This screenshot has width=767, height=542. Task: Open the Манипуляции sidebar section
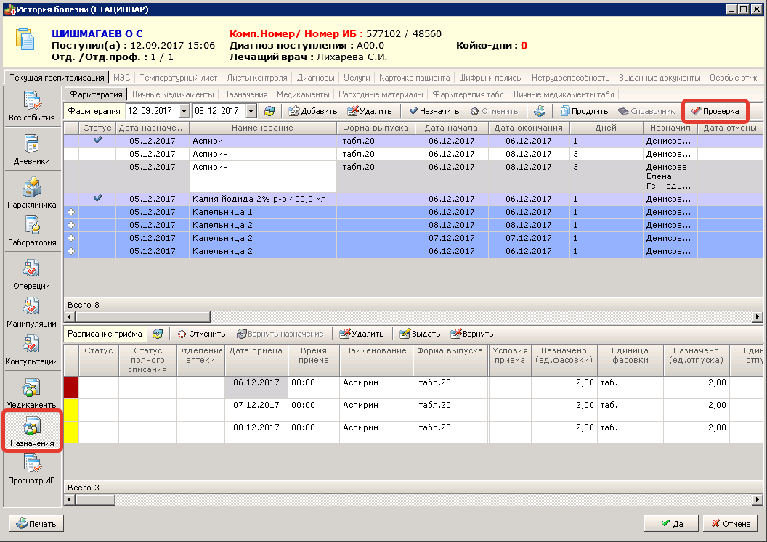[x=32, y=312]
